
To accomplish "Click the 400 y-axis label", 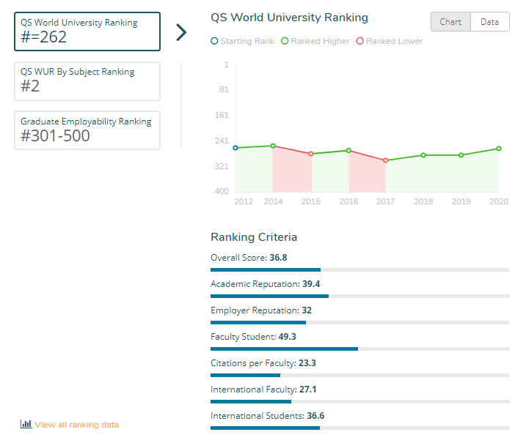I will coord(222,191).
